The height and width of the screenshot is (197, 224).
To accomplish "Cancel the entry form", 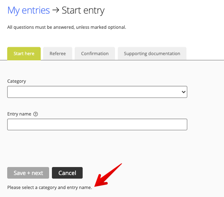I will [x=67, y=173].
